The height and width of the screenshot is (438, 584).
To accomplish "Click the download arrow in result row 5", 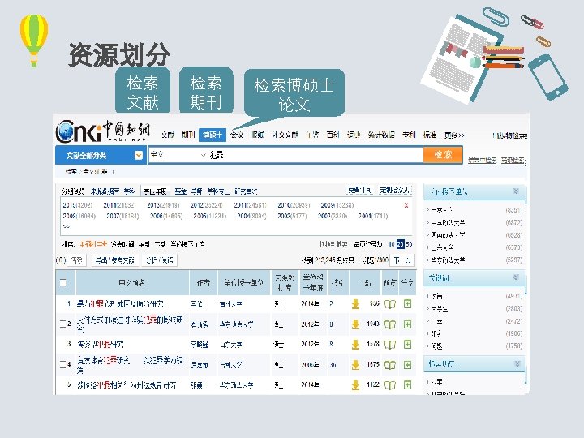I will [x=356, y=384].
